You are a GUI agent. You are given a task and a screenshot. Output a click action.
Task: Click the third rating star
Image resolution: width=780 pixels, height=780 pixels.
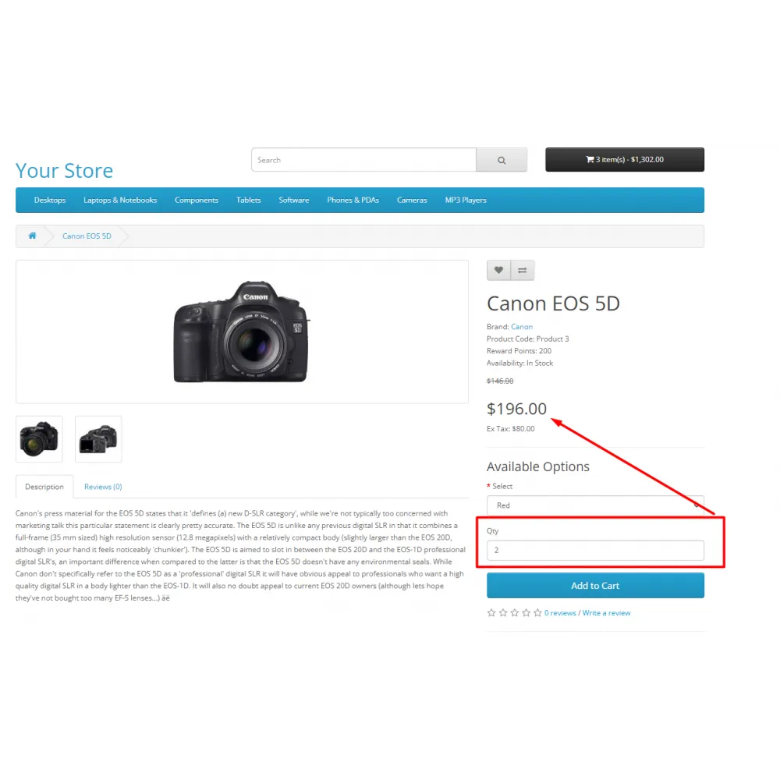click(514, 613)
